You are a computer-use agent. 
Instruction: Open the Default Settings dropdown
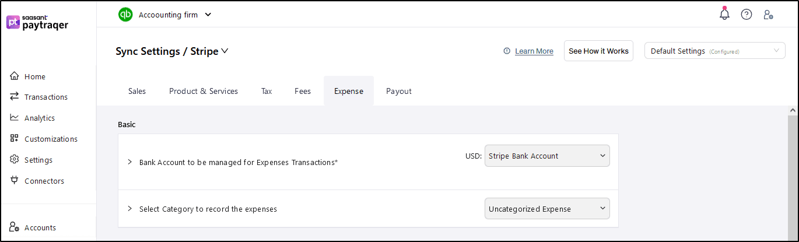(716, 51)
